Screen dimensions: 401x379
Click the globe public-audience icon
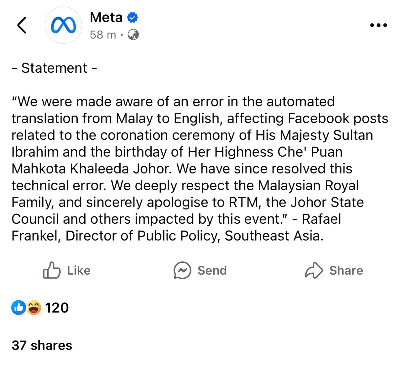tap(133, 34)
